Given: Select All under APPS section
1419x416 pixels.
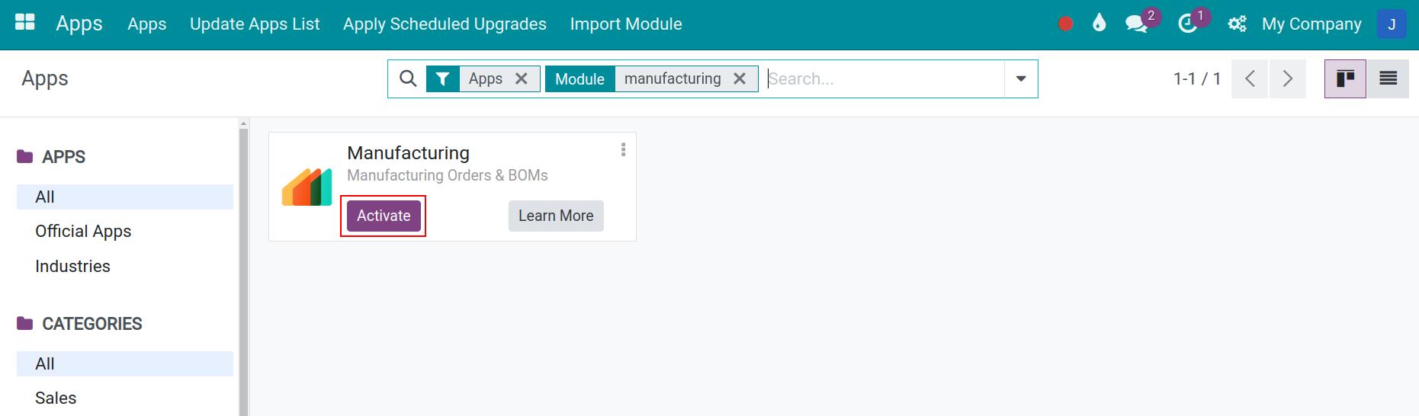Looking at the screenshot, I should click(x=125, y=197).
